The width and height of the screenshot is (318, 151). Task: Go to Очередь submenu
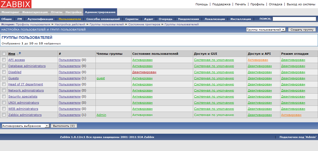point(165,19)
